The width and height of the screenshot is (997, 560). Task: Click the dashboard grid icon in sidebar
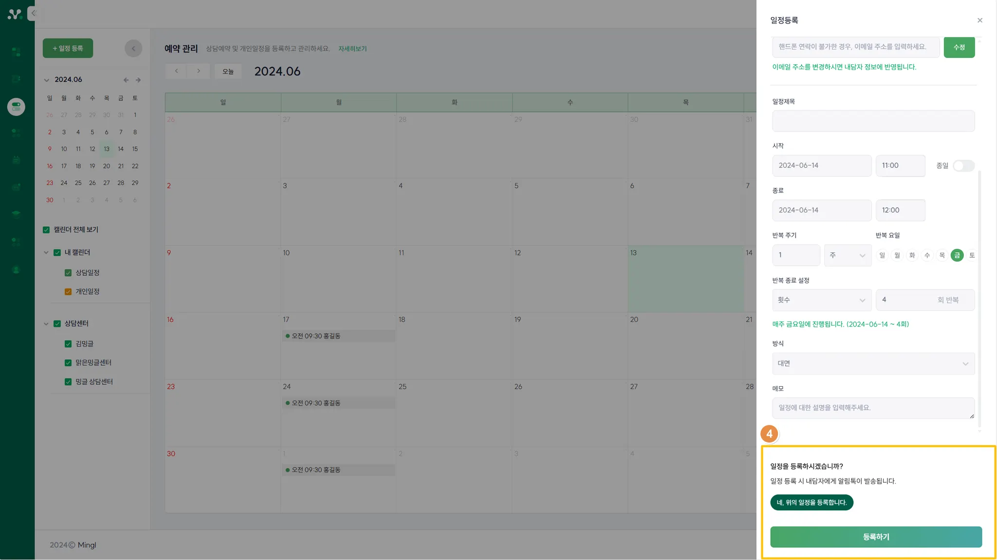click(16, 52)
